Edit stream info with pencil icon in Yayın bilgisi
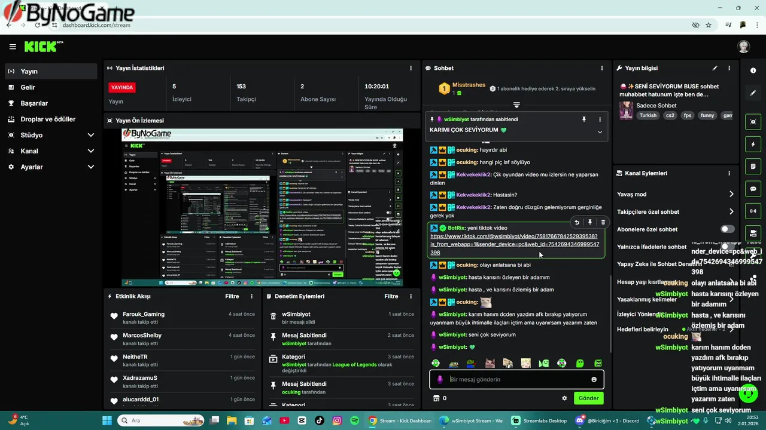This screenshot has height=430, width=766. pyautogui.click(x=715, y=68)
